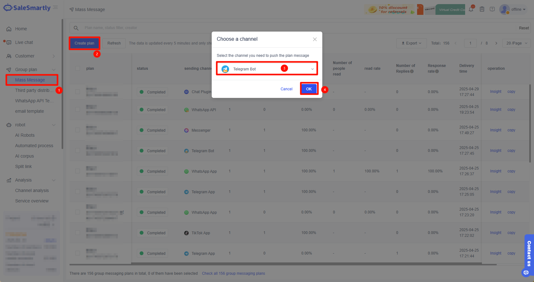
Task: Click the notification bell icon
Action: click(x=471, y=9)
